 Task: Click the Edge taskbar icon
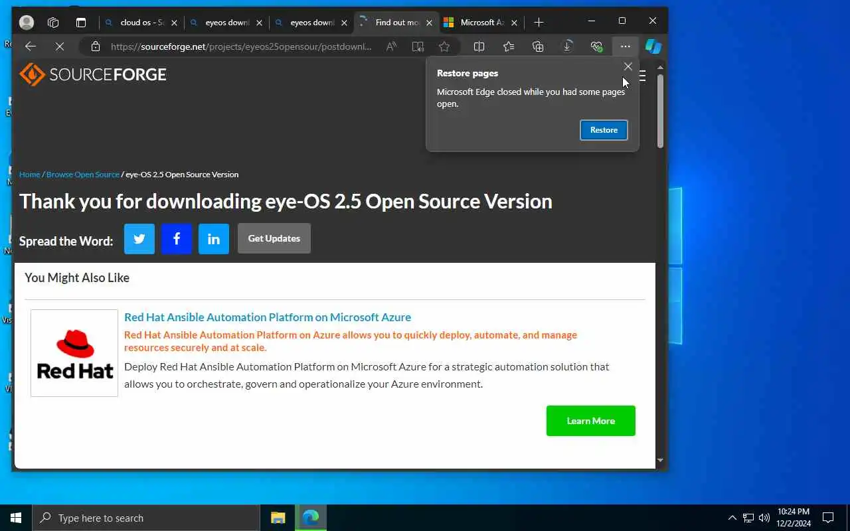310,518
